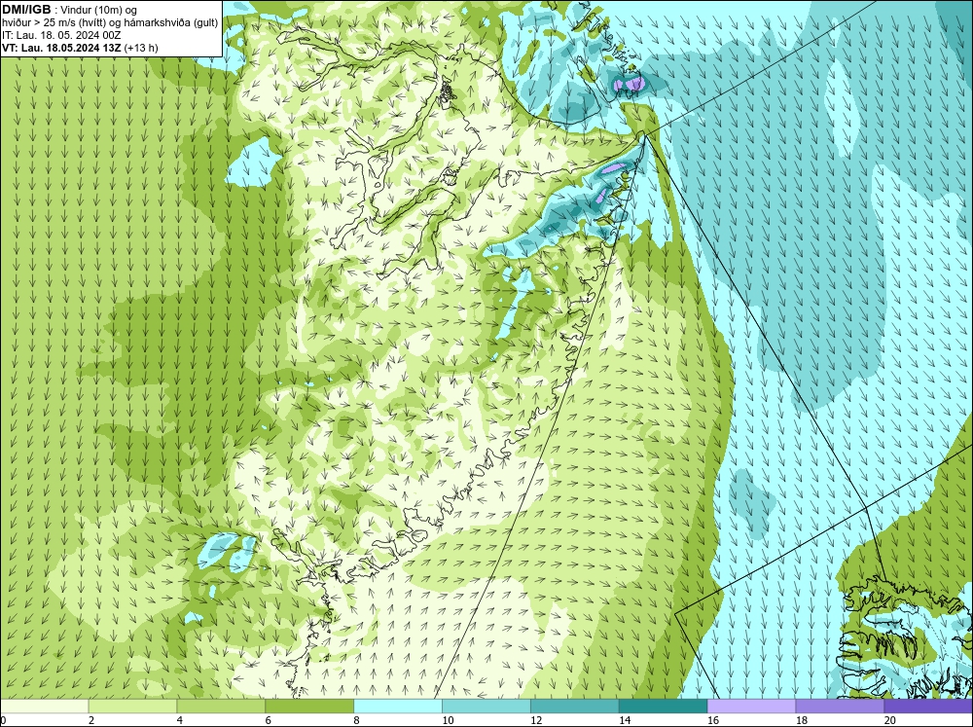This screenshot has height=727, width=973.
Task: Select the 0–2 m/s pale color swatch
Action: [45, 707]
